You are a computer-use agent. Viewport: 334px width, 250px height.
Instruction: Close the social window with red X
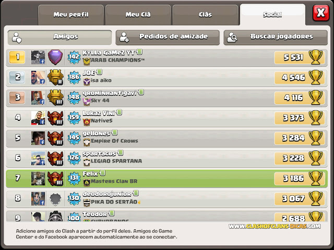[x=321, y=12]
